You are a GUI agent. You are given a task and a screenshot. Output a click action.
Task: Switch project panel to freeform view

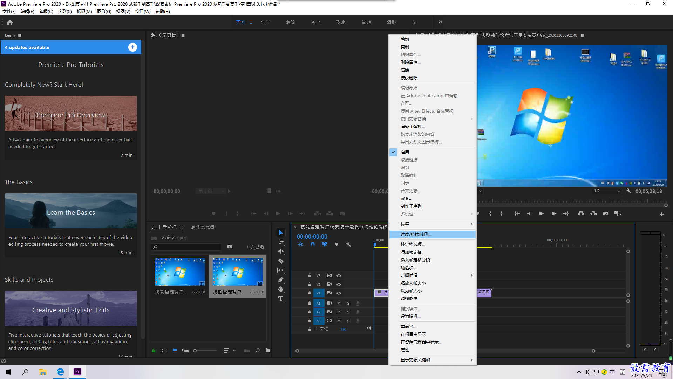(x=185, y=350)
